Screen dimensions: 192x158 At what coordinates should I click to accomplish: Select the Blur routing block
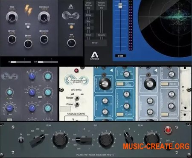click(89, 22)
